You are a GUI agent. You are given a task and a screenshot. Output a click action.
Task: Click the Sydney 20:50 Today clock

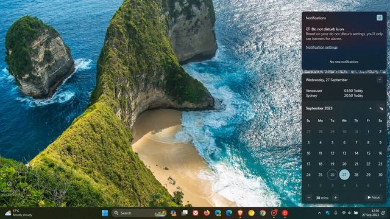[335, 96]
